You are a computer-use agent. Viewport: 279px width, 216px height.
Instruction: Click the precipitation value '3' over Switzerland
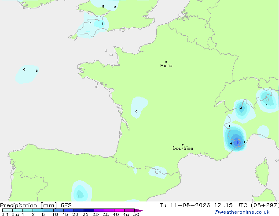[241, 108]
